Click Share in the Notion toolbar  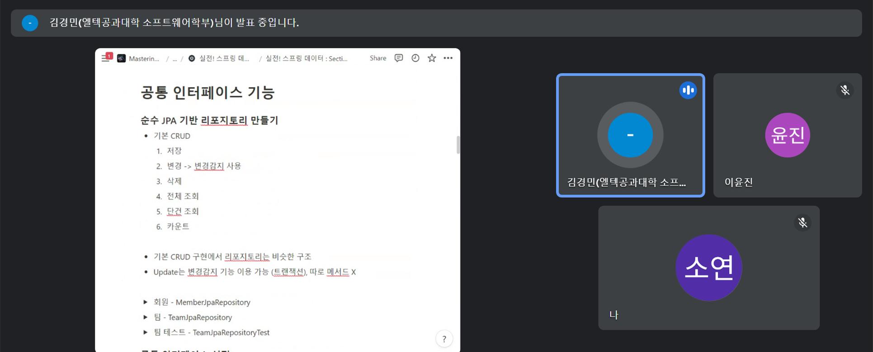pos(378,58)
